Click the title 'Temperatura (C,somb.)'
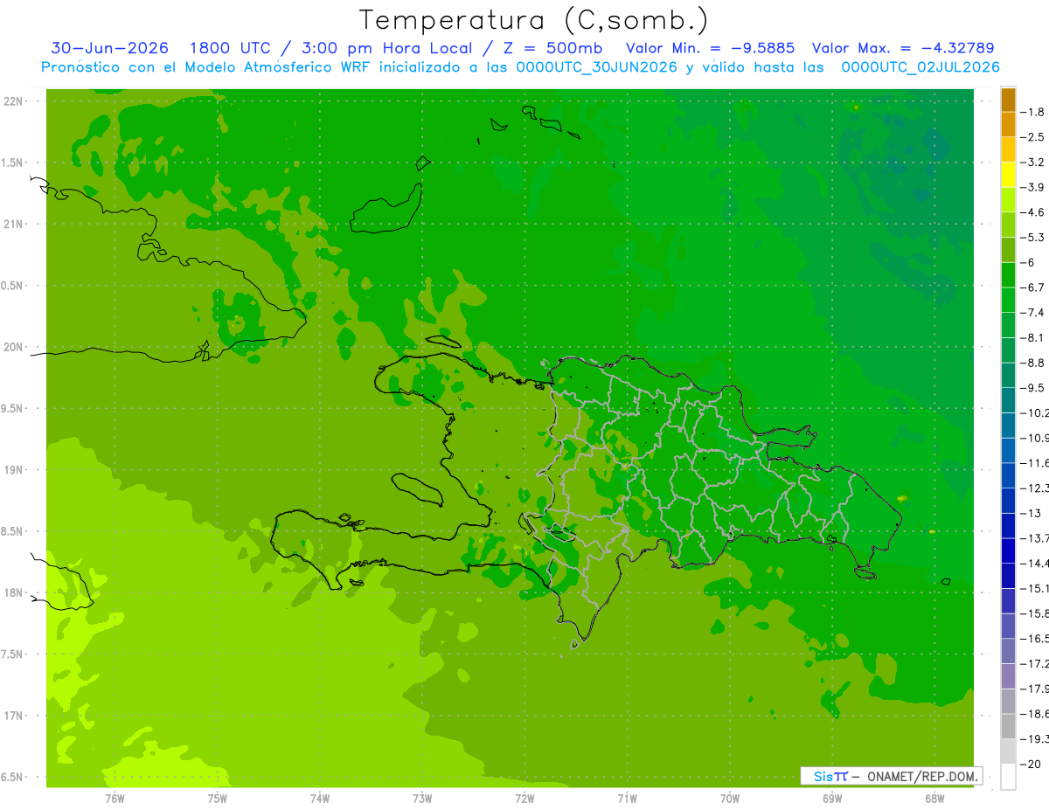The width and height of the screenshot is (1049, 810). point(533,21)
